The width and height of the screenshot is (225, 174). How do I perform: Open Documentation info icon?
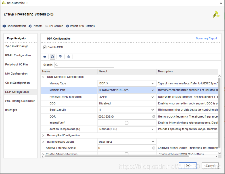pyautogui.click(x=4, y=26)
